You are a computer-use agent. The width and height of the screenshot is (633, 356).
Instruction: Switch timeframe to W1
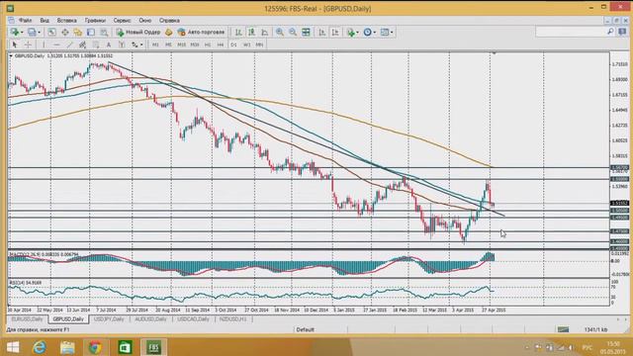(246, 44)
